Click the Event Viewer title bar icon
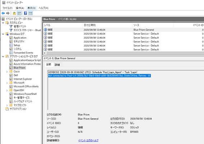 pyautogui.click(x=4, y=3)
